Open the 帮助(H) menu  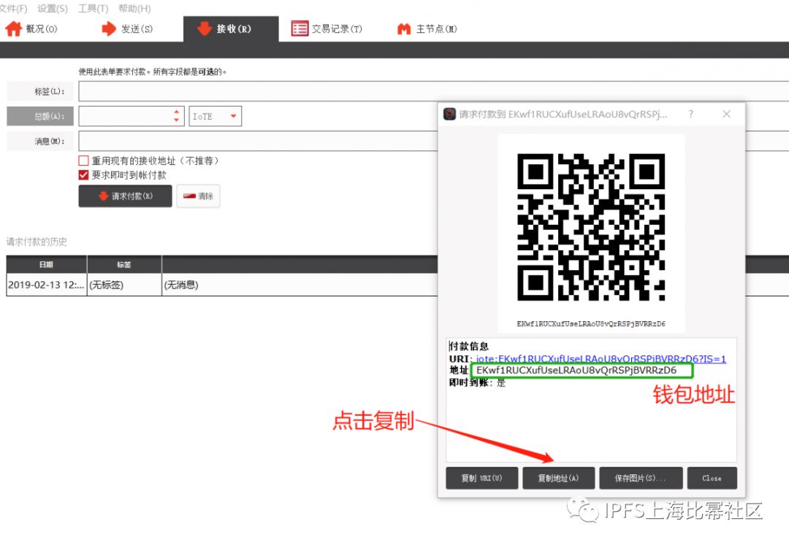134,9
